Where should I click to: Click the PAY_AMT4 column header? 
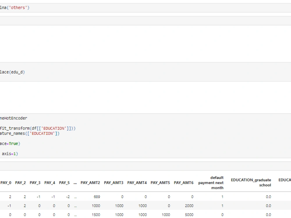point(137,183)
